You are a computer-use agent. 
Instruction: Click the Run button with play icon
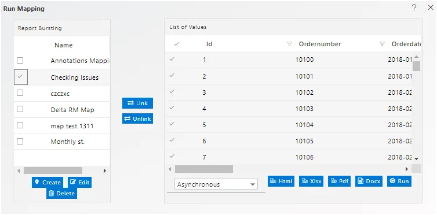pos(399,181)
